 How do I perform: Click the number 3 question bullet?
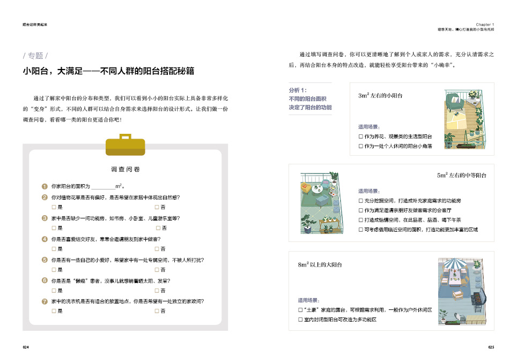coord(45,218)
